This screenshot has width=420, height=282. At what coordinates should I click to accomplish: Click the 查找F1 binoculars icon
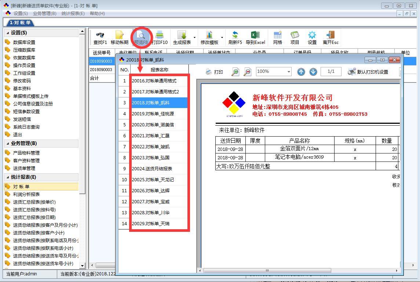point(100,35)
